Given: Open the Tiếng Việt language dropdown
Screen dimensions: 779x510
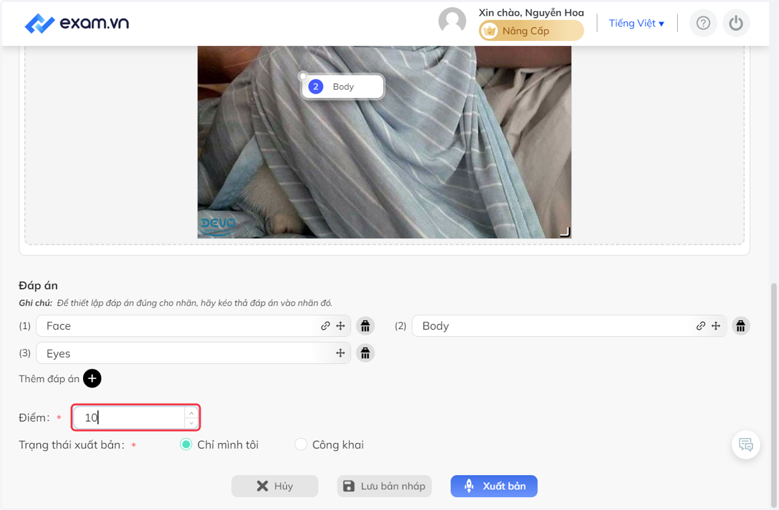Looking at the screenshot, I should tap(636, 23).
